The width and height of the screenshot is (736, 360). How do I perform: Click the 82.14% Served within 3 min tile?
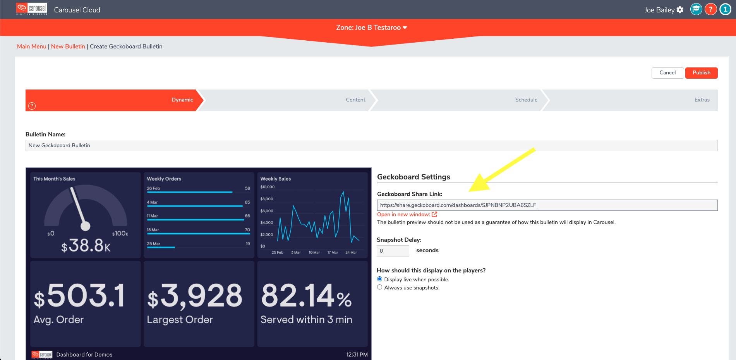point(312,304)
